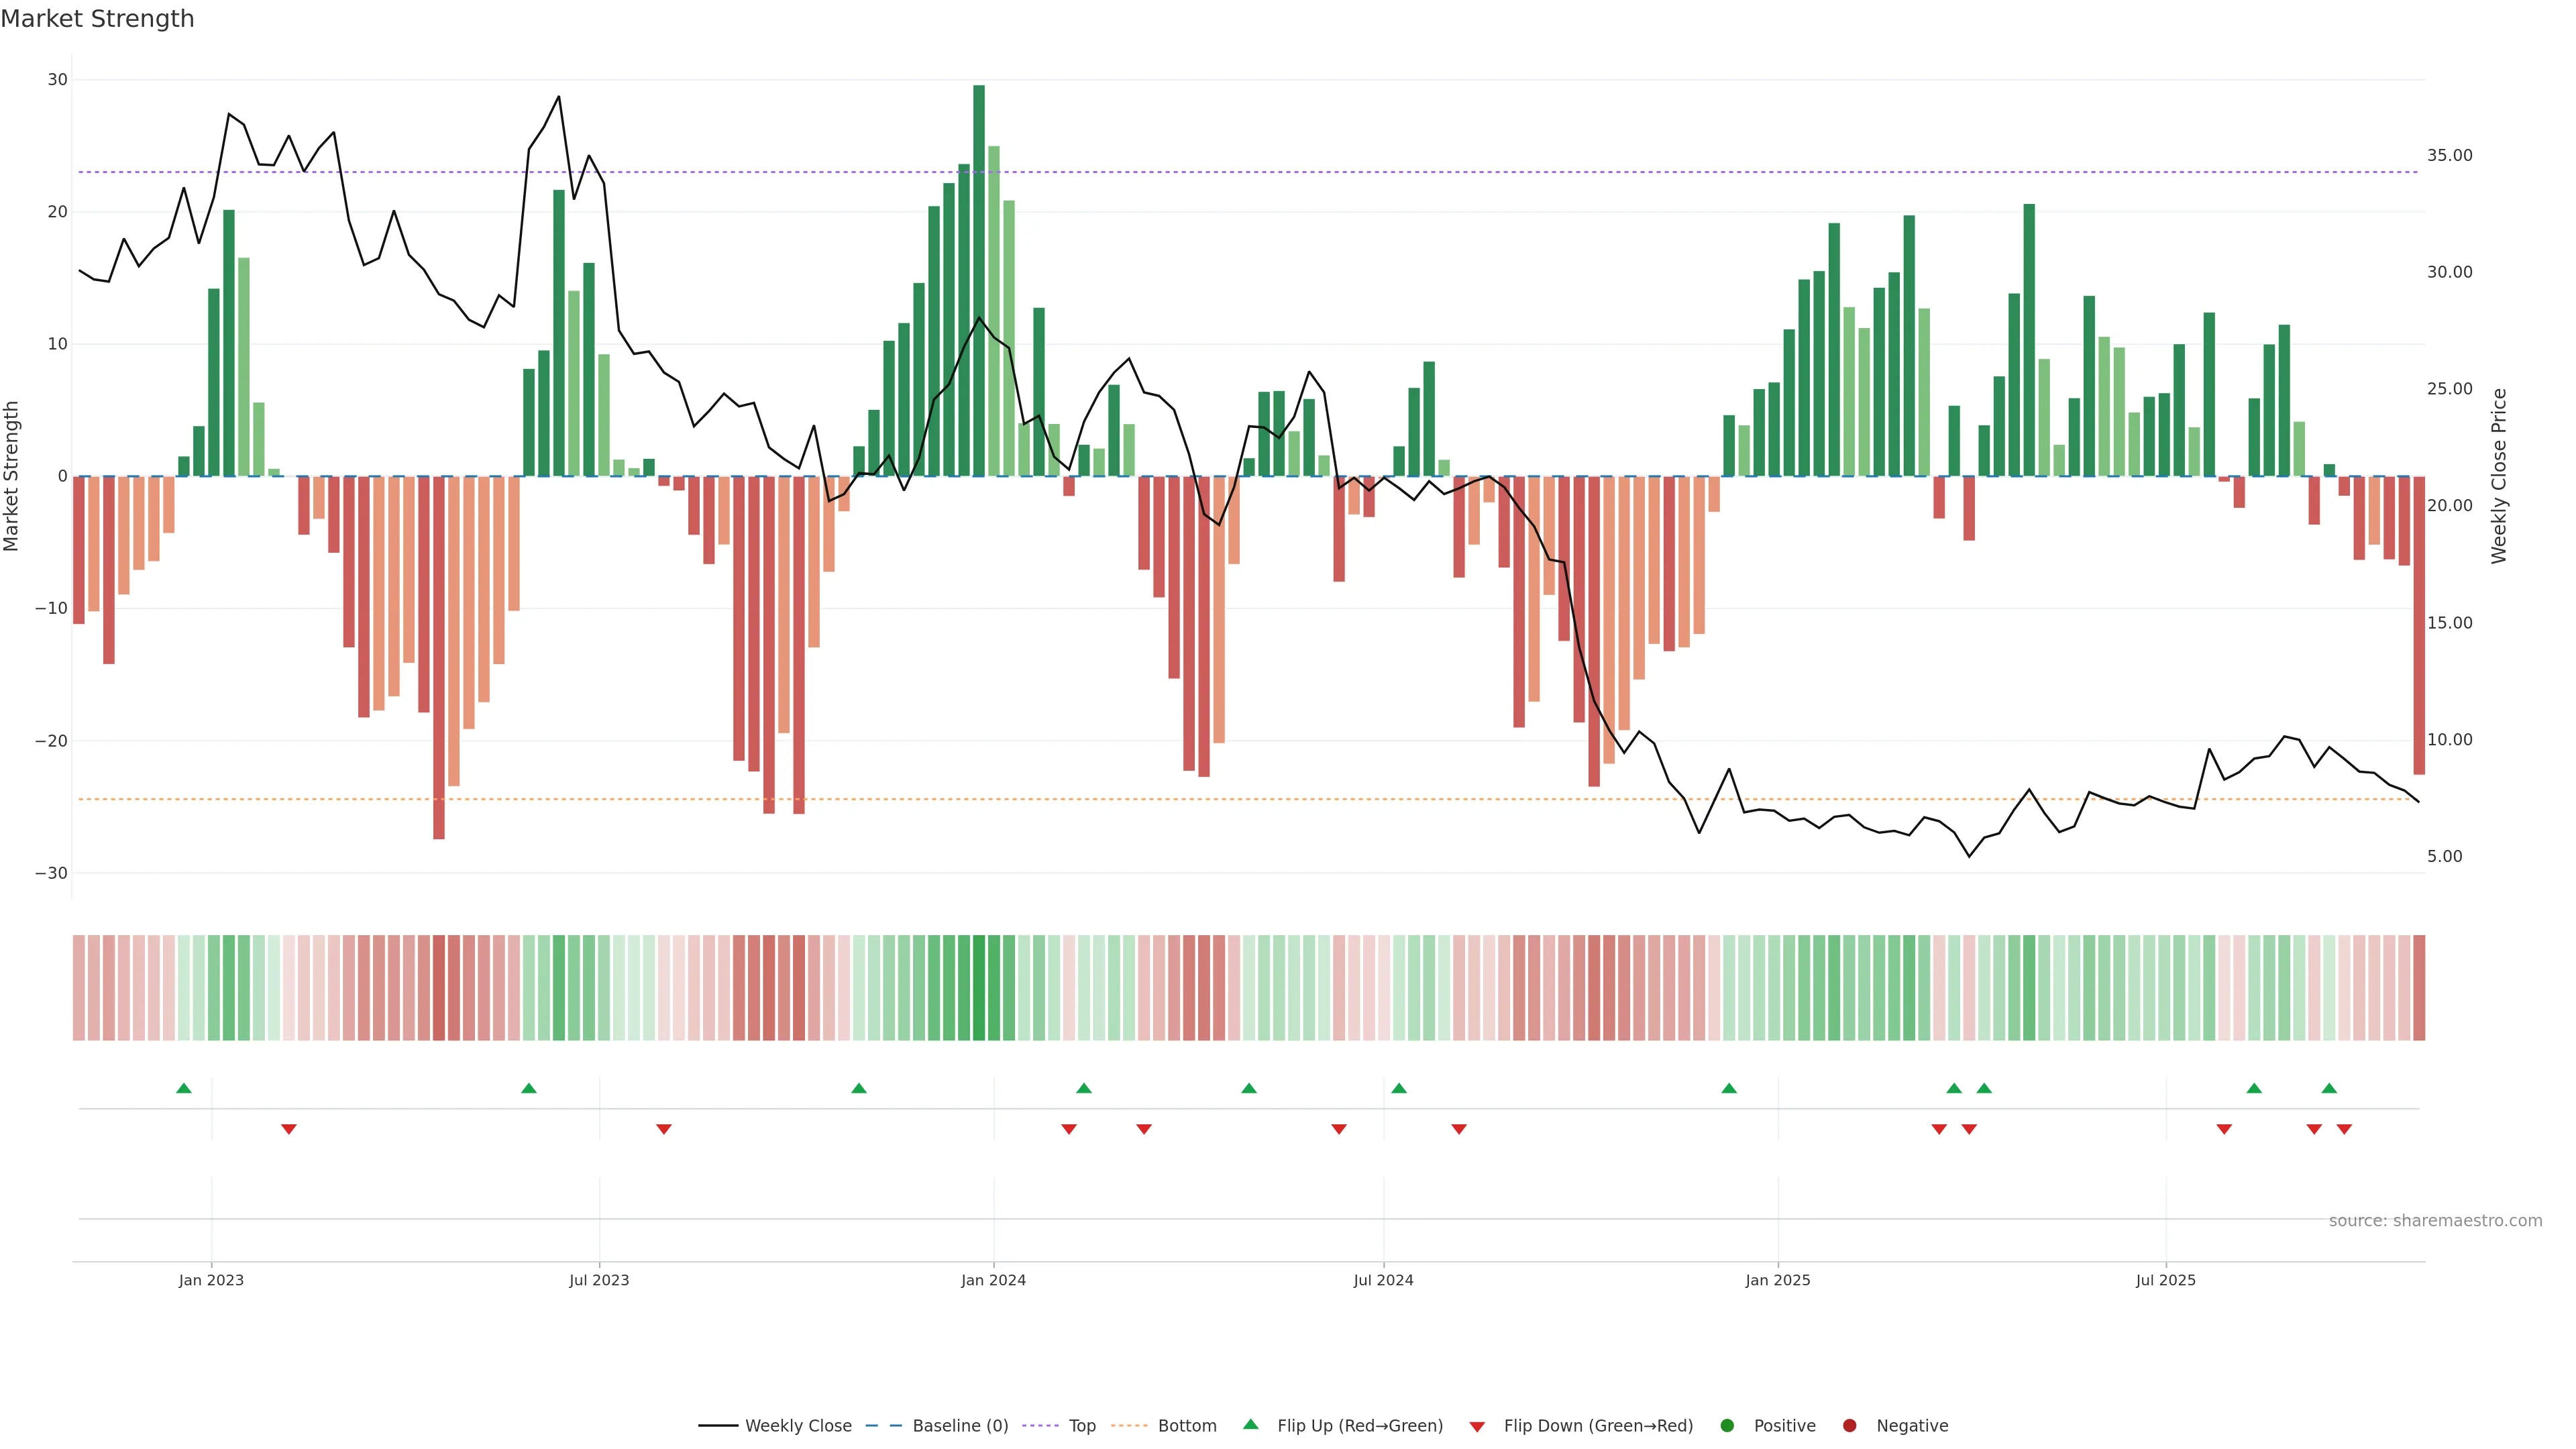2576x1449 pixels.
Task: Click the Flip Down red triangle legend icon
Action: (x=1477, y=1426)
